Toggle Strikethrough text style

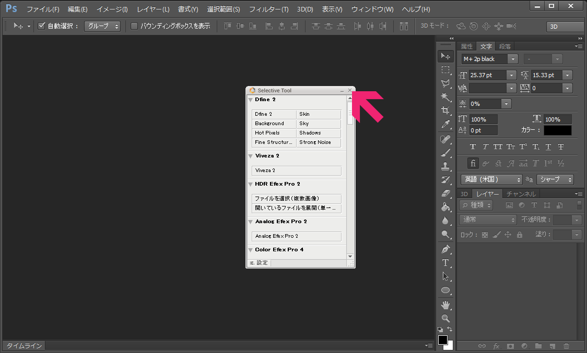click(561, 147)
